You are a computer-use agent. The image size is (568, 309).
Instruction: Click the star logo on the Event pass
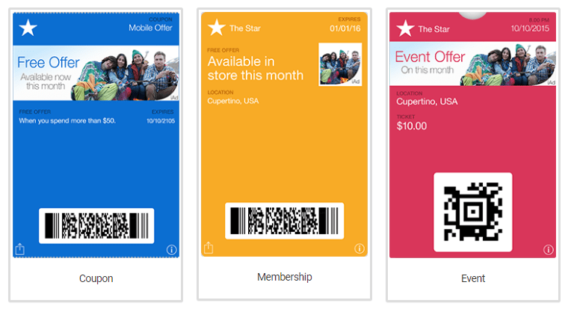(x=405, y=28)
